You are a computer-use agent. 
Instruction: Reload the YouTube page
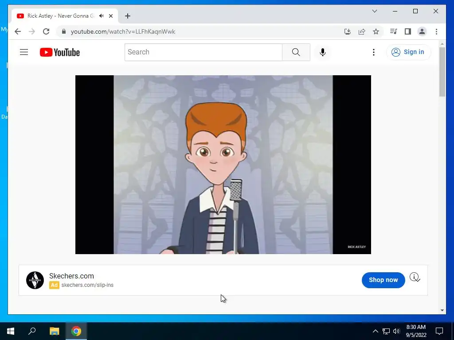tap(46, 31)
